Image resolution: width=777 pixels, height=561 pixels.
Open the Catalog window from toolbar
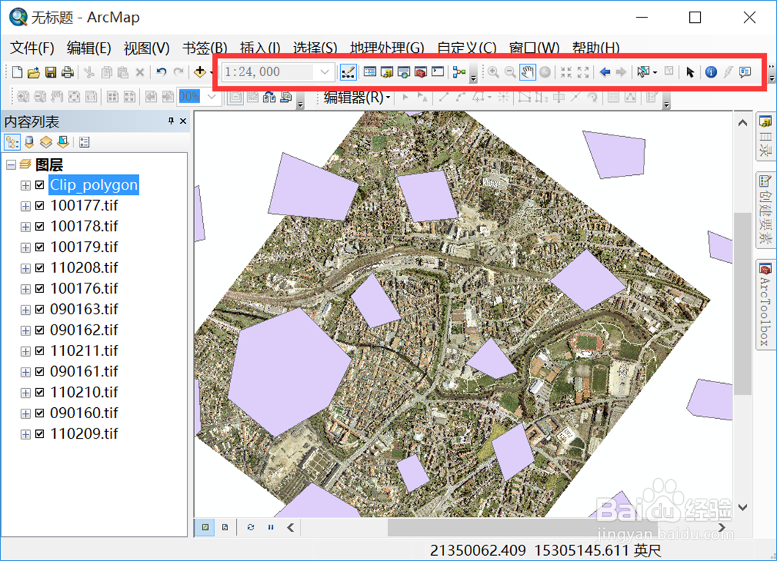pos(386,73)
